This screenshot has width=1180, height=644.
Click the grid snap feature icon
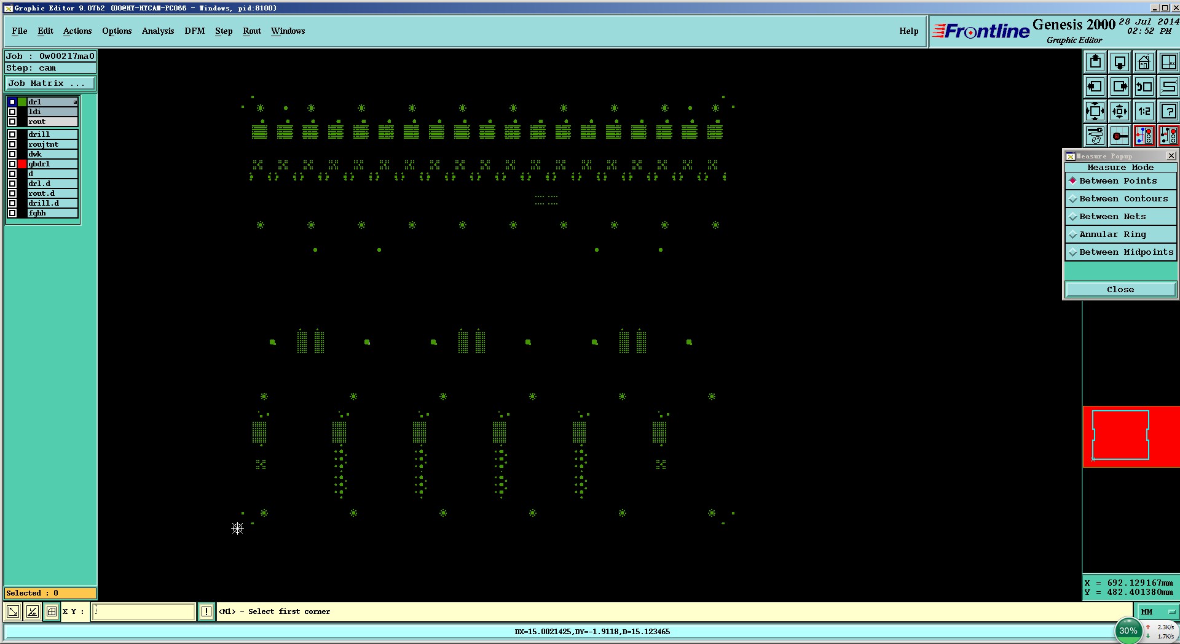click(x=1120, y=136)
